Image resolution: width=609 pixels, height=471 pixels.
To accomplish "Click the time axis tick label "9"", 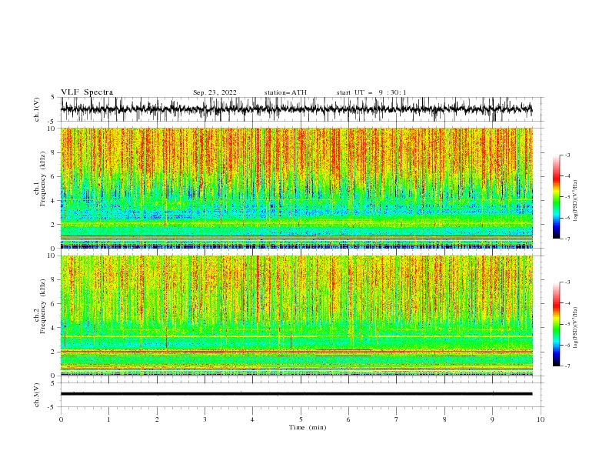I will (x=492, y=419).
